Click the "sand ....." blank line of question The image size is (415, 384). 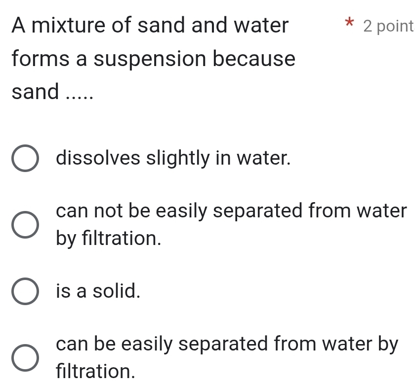(52, 91)
